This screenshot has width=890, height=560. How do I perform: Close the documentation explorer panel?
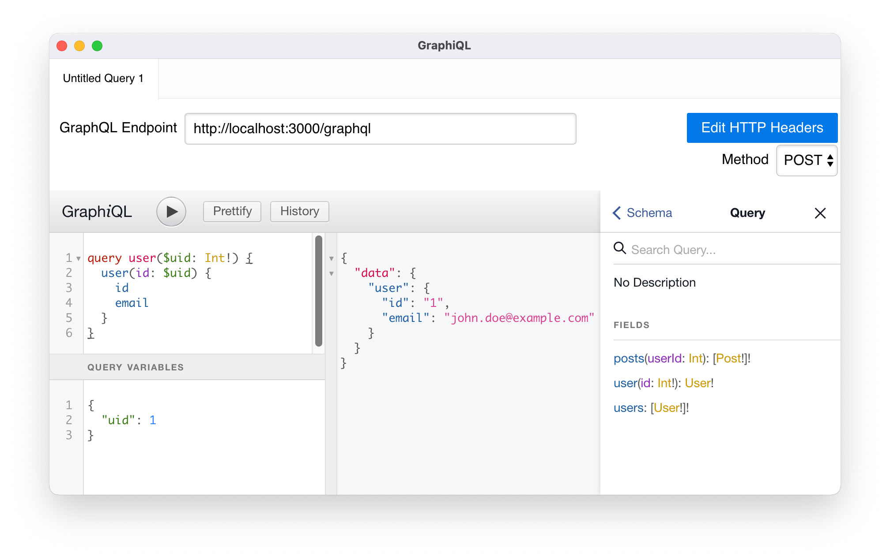tap(820, 213)
